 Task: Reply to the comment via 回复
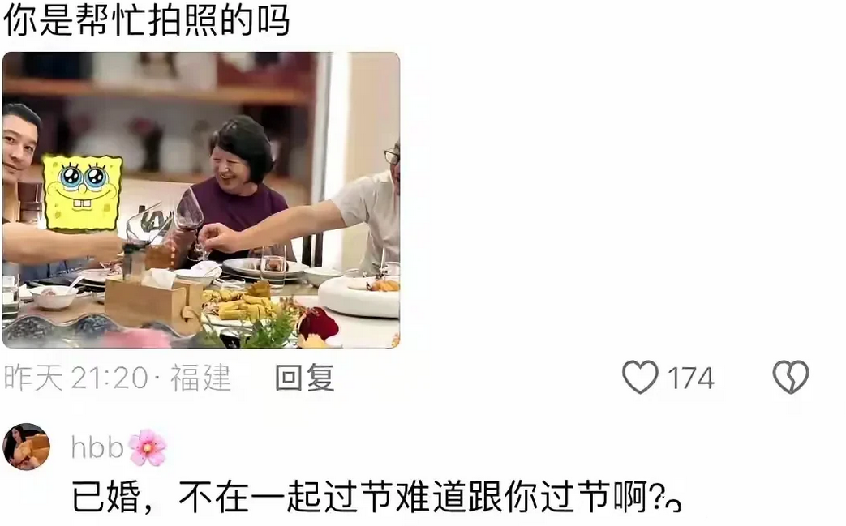click(305, 377)
